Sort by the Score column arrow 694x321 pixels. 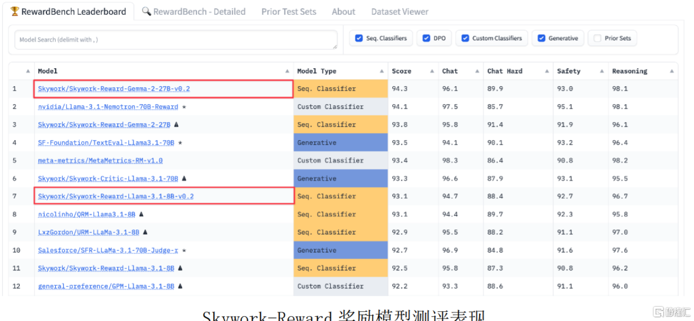coord(432,71)
